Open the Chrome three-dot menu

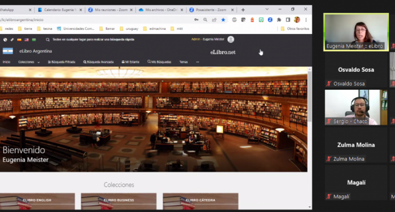click(x=306, y=20)
